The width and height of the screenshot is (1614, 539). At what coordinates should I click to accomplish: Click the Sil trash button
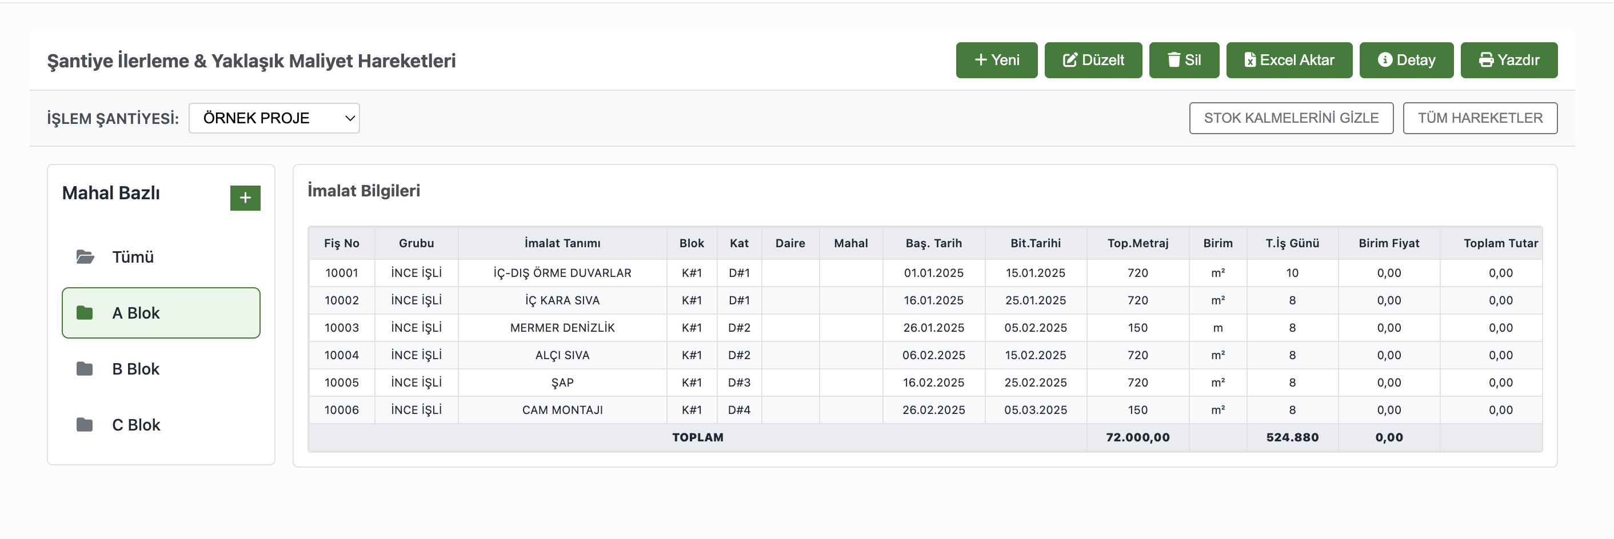tap(1184, 60)
